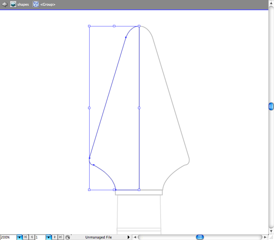Viewport: 274px width, 240px height.
Task: Go to previous artboard page button
Action: click(31, 237)
